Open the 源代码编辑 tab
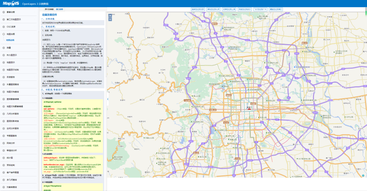The width and height of the screenshot is (367, 191). point(49,10)
